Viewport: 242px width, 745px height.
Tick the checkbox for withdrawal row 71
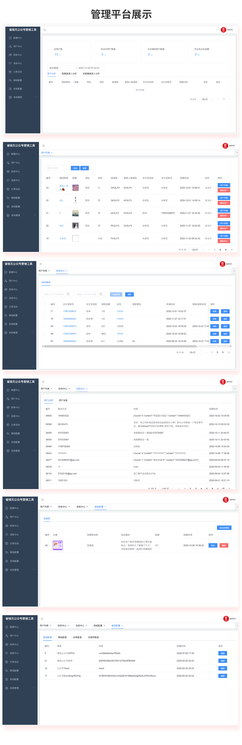[x=45, y=312]
